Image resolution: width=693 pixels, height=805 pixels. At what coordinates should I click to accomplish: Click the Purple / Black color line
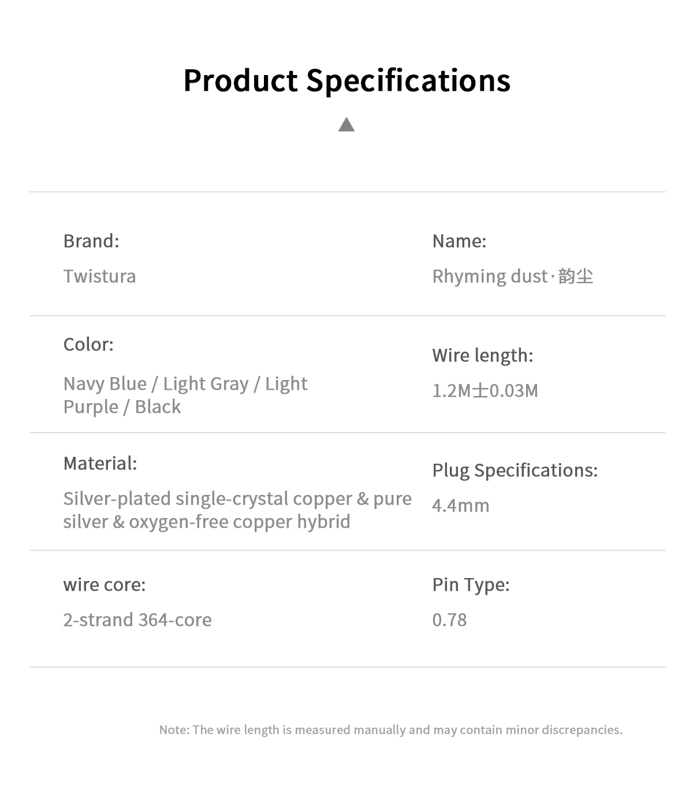click(122, 407)
